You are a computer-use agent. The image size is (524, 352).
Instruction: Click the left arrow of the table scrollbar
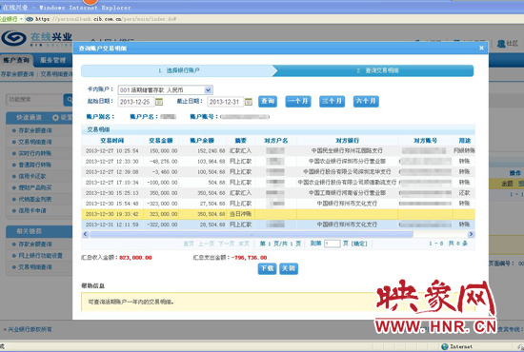click(x=85, y=234)
